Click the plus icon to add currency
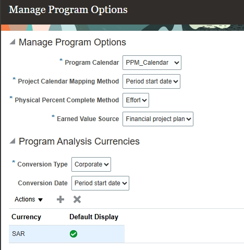Viewport: 244px width, 250px height. (x=60, y=199)
